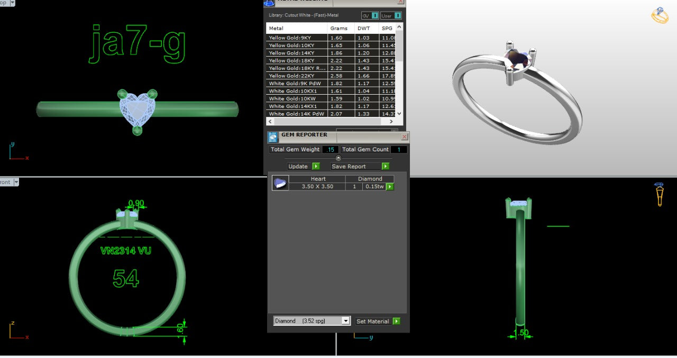Image resolution: width=677 pixels, height=358 pixels.
Task: Select the Yellow Gold:22KY row
Action: coord(331,76)
